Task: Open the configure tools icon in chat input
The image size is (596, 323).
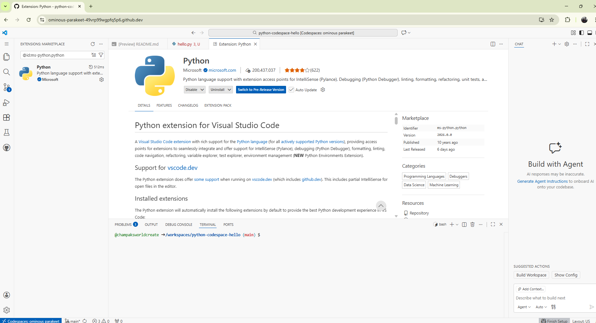Action: [554, 307]
